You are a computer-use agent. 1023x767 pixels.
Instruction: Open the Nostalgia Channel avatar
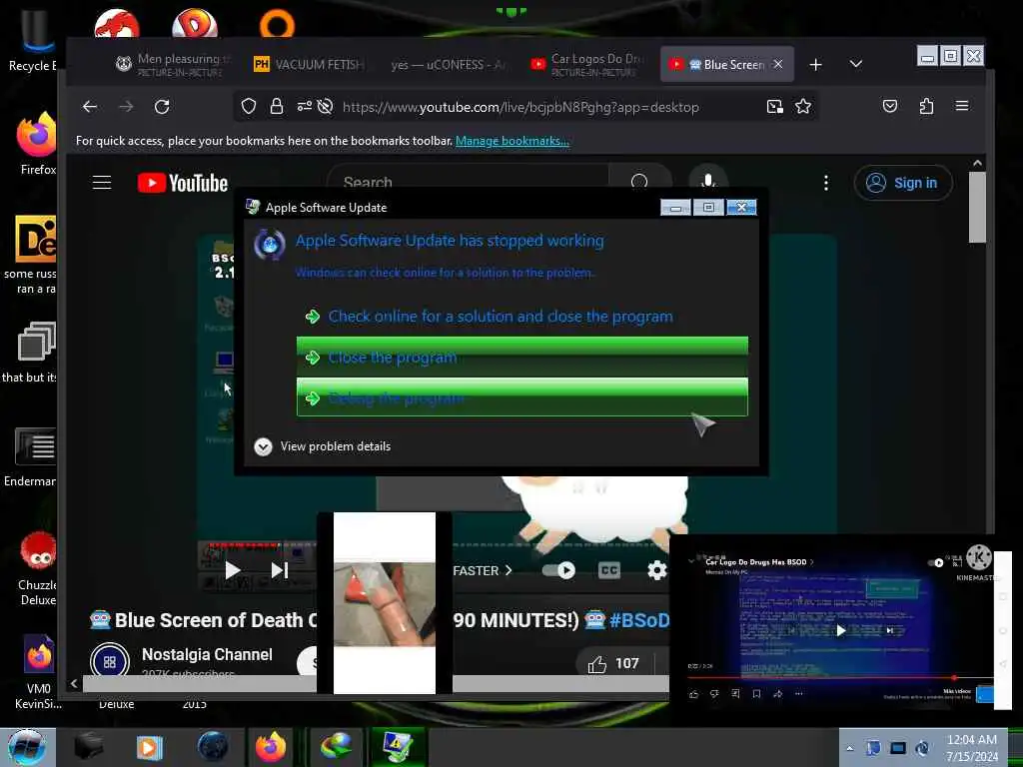point(110,661)
